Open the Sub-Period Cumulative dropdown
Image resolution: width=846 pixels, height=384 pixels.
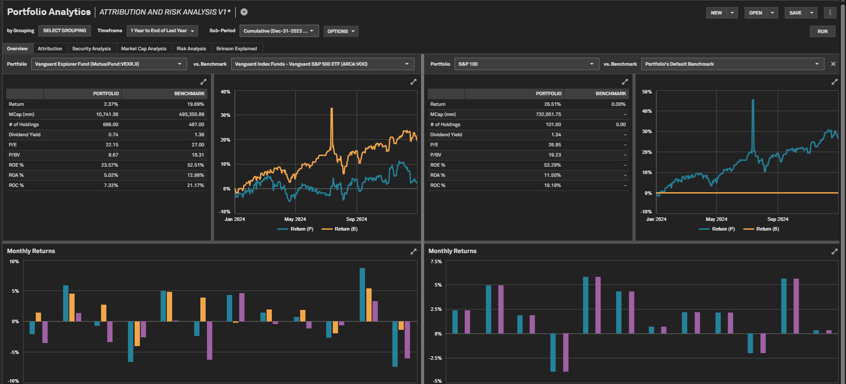[279, 31]
